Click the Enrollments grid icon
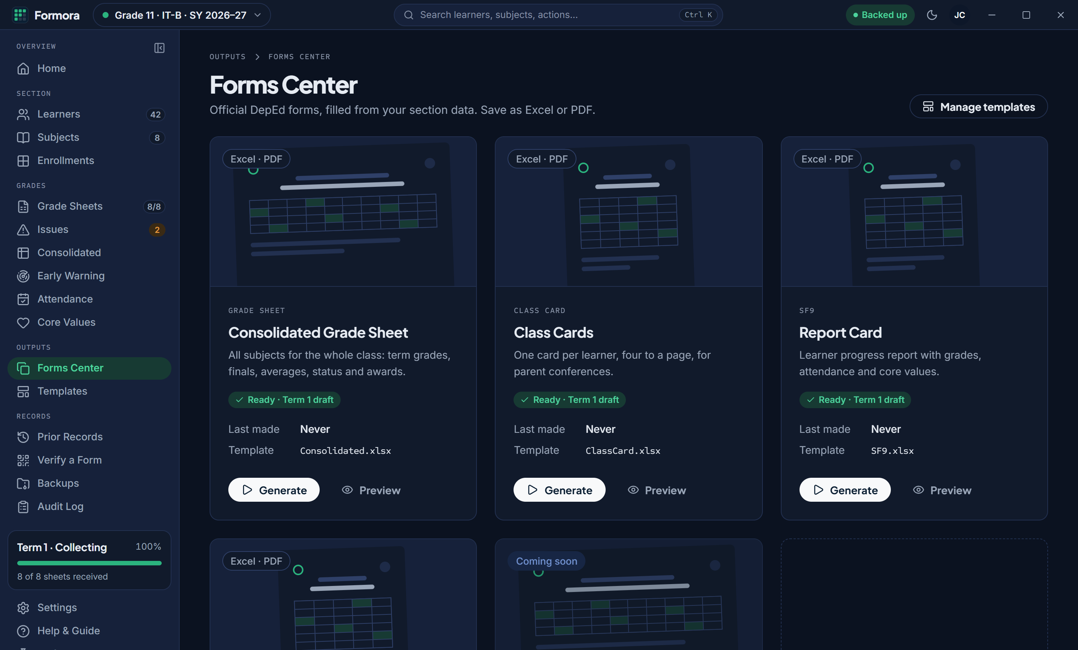 [x=23, y=161]
